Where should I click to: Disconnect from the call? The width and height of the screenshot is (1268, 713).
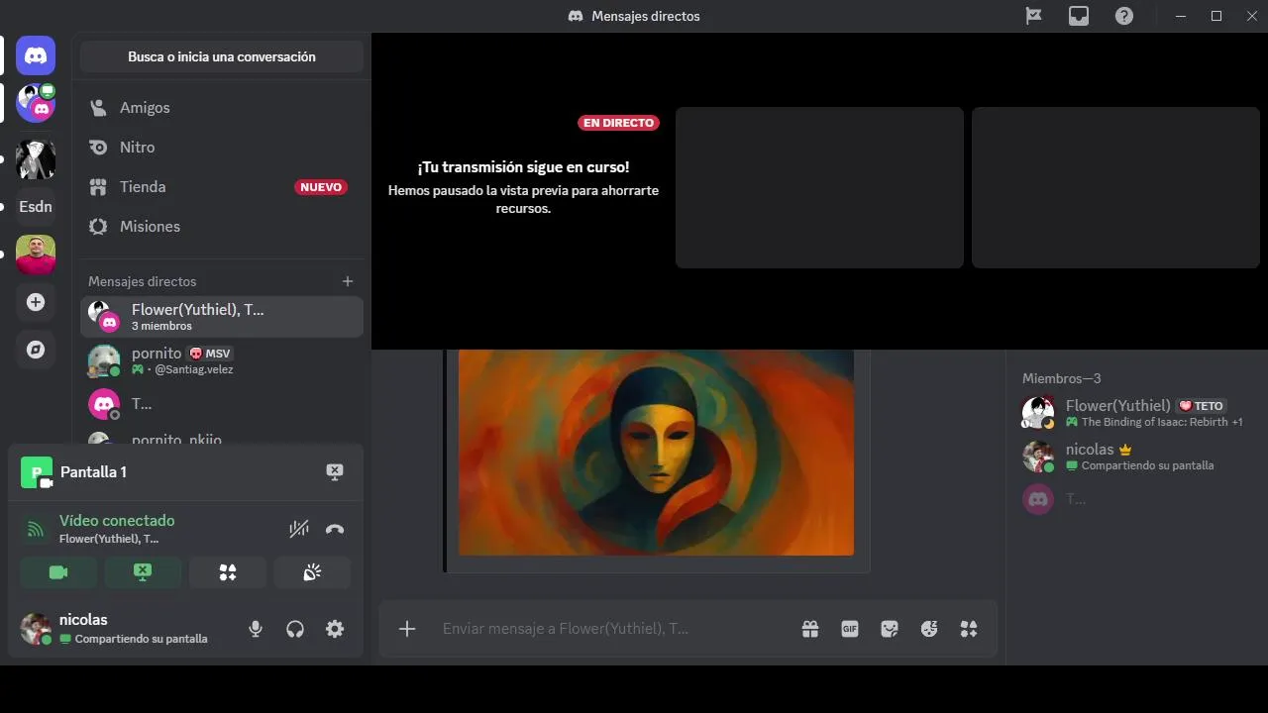(335, 530)
